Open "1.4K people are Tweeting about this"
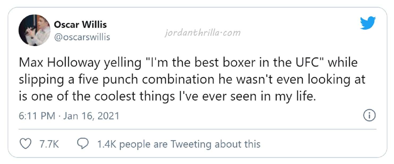394x164 pixels. coord(179,144)
